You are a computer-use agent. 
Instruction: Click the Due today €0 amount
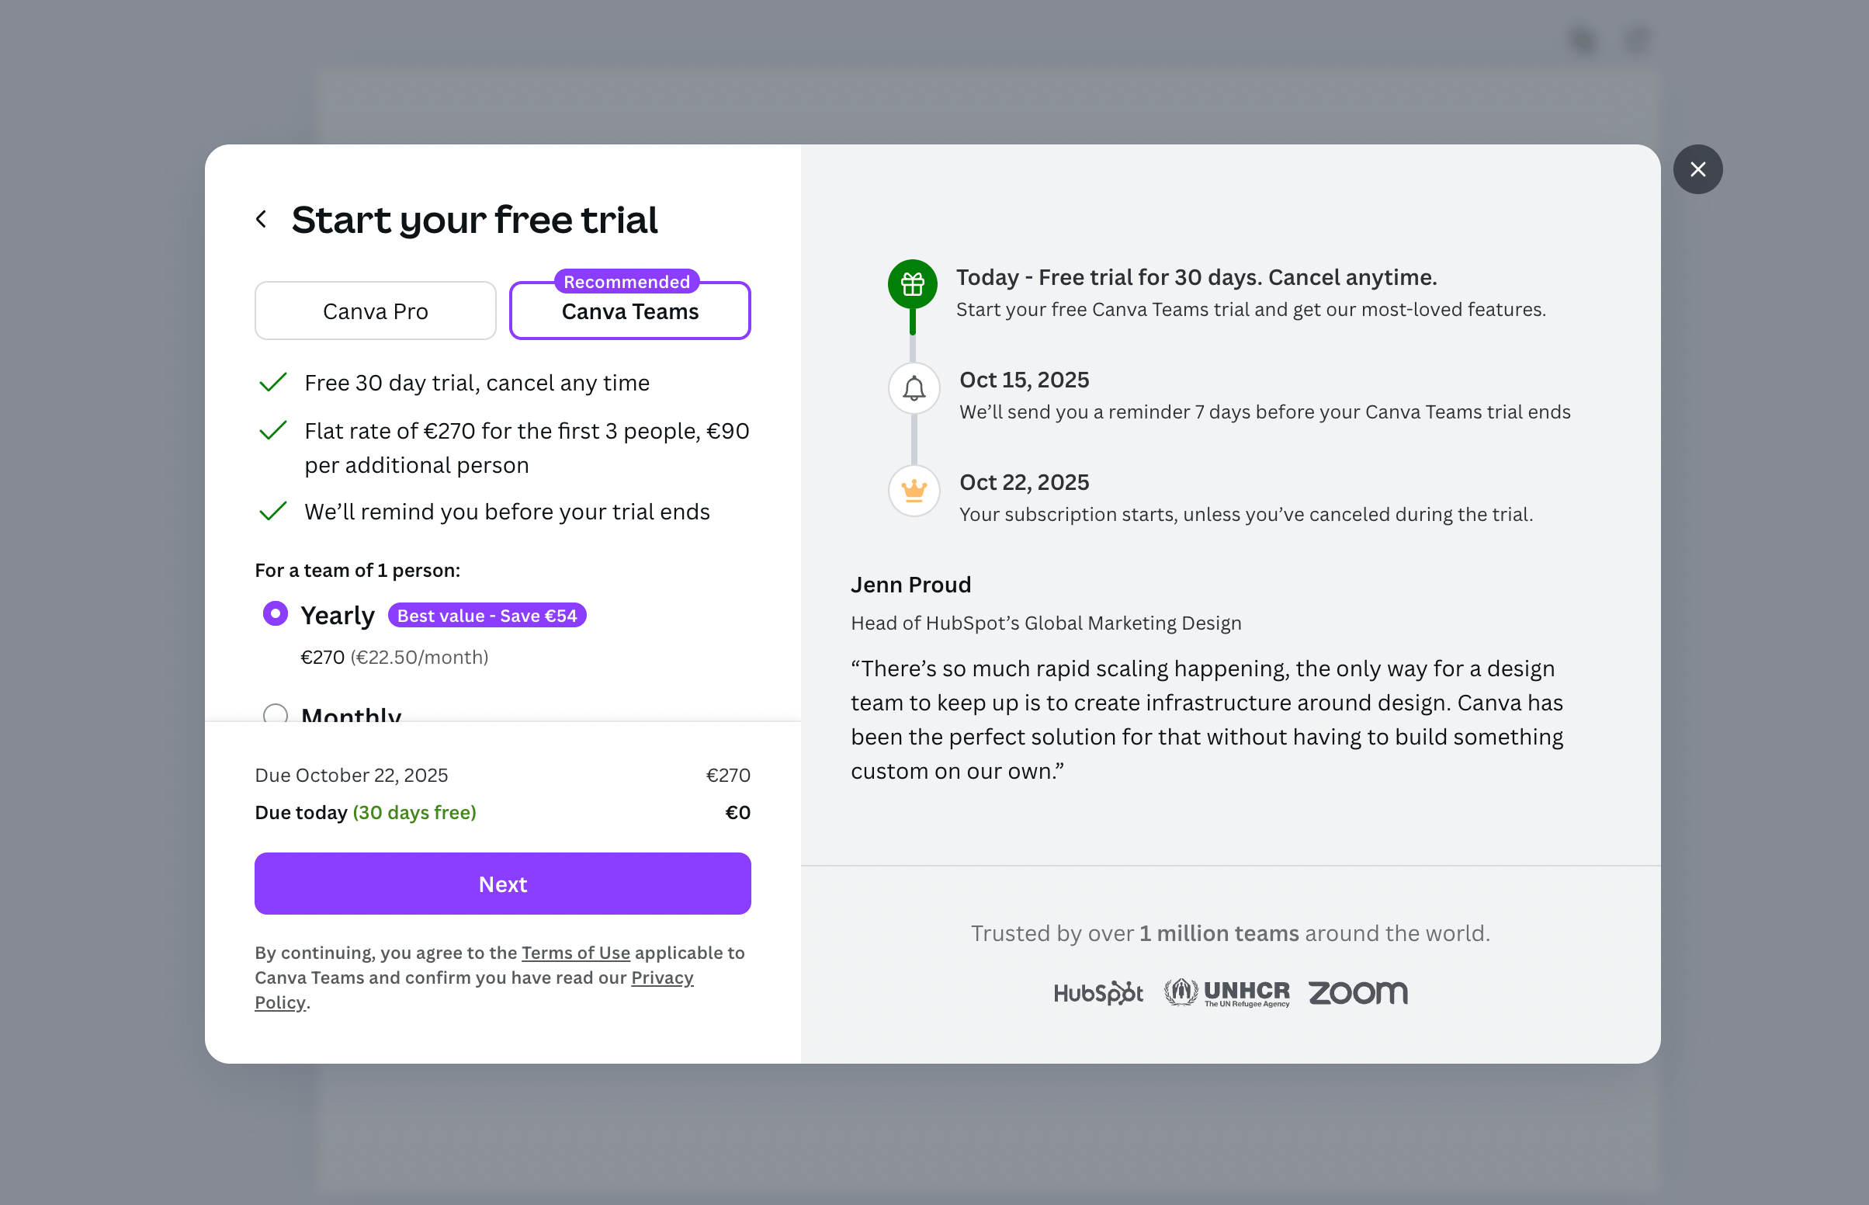coord(737,812)
